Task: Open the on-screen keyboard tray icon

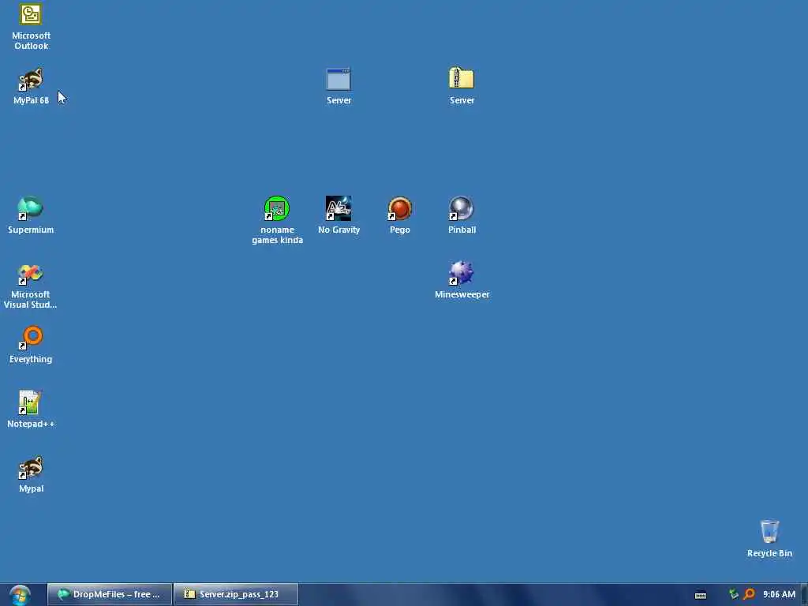Action: click(x=701, y=595)
